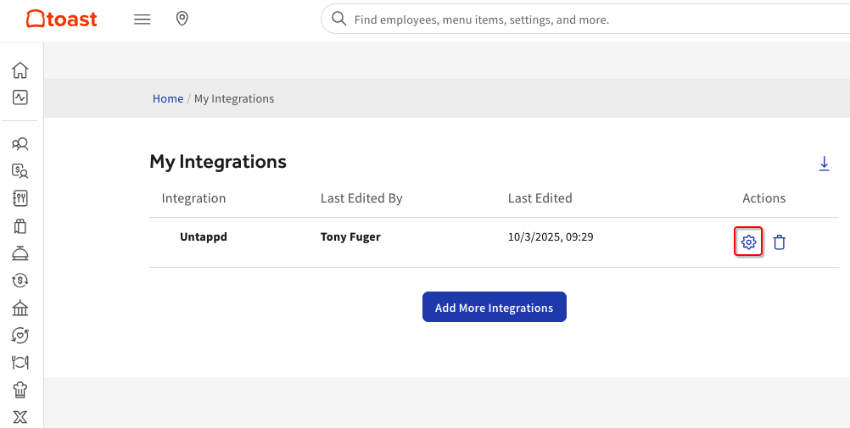
Task: Click the chef hat sidebar icon
Action: click(x=20, y=390)
